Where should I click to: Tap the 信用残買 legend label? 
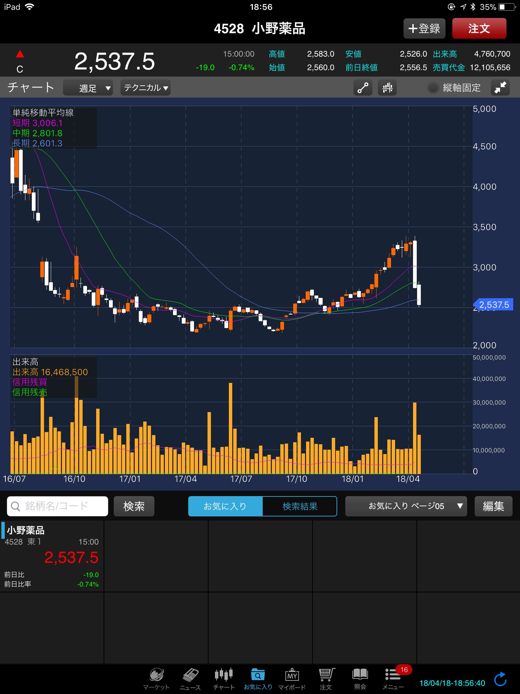(30, 382)
